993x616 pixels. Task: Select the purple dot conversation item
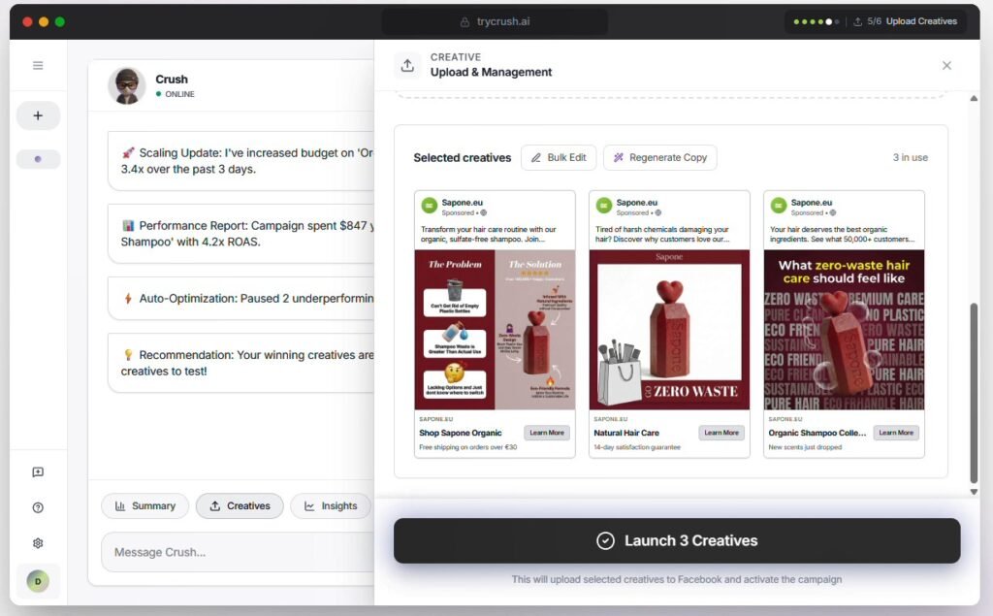click(38, 159)
